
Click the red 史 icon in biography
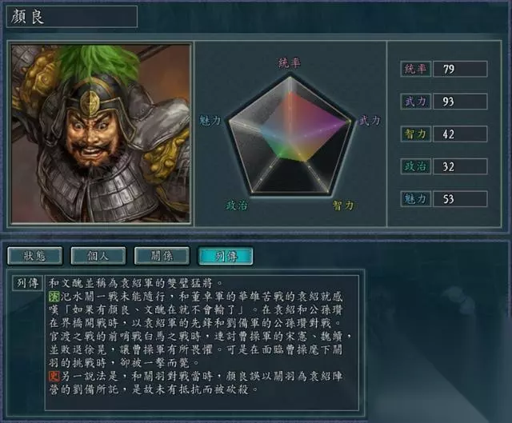(54, 376)
